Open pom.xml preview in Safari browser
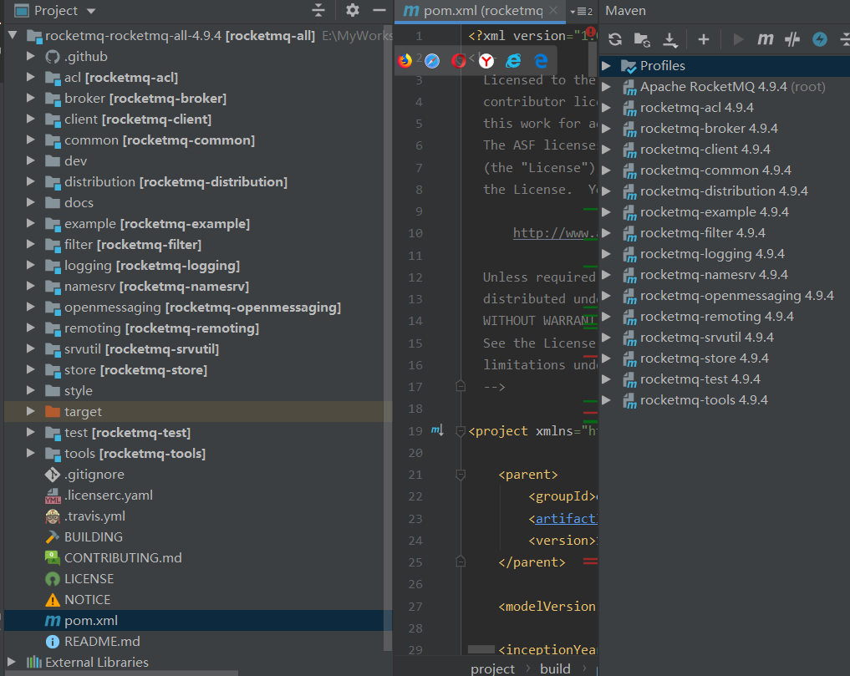 [431, 60]
